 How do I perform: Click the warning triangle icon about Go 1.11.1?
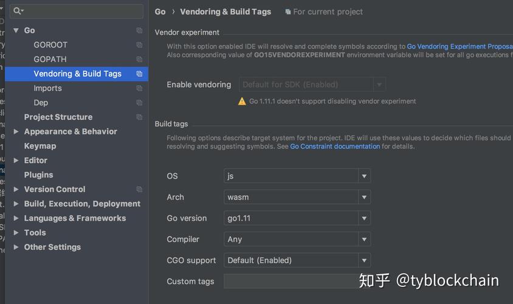(x=242, y=102)
